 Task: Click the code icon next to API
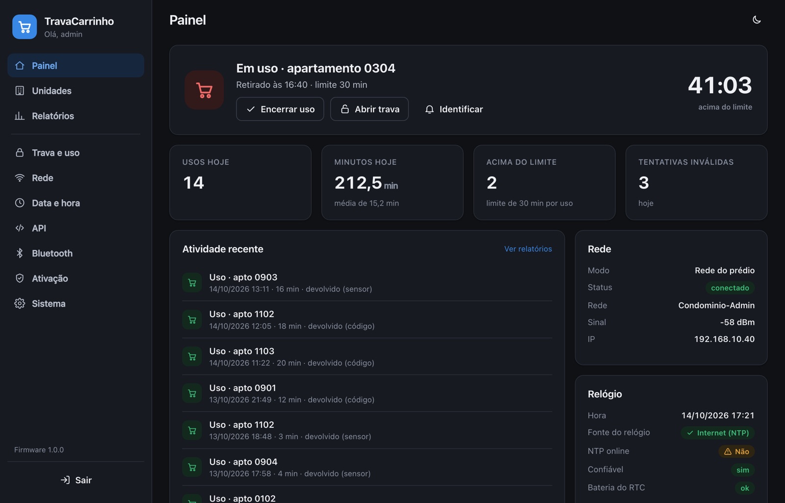pos(20,228)
